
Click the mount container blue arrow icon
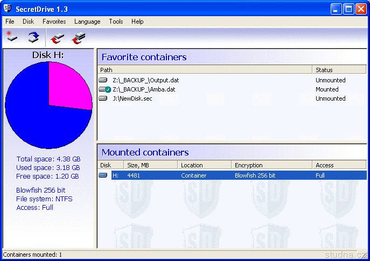(33, 37)
